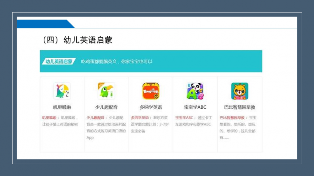Click the green parrot 少儿趣配音 icon
Viewport: 314px width, 176px height.
coord(106,91)
